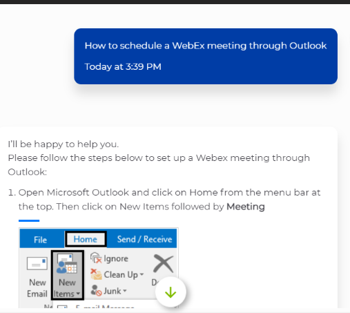
Task: Select the outlined Home ribbon tab
Action: point(86,239)
